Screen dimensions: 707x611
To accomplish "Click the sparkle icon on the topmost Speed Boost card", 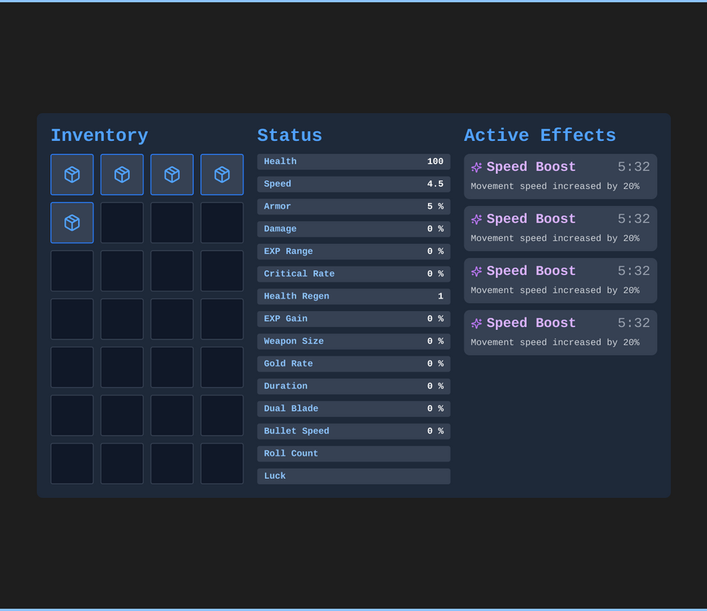I will click(477, 167).
